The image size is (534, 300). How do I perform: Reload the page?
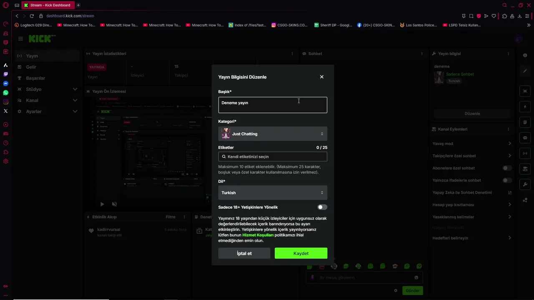coord(31,16)
